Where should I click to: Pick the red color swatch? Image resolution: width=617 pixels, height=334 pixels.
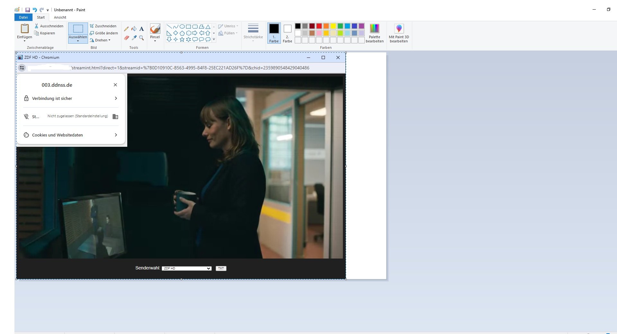[x=319, y=26]
